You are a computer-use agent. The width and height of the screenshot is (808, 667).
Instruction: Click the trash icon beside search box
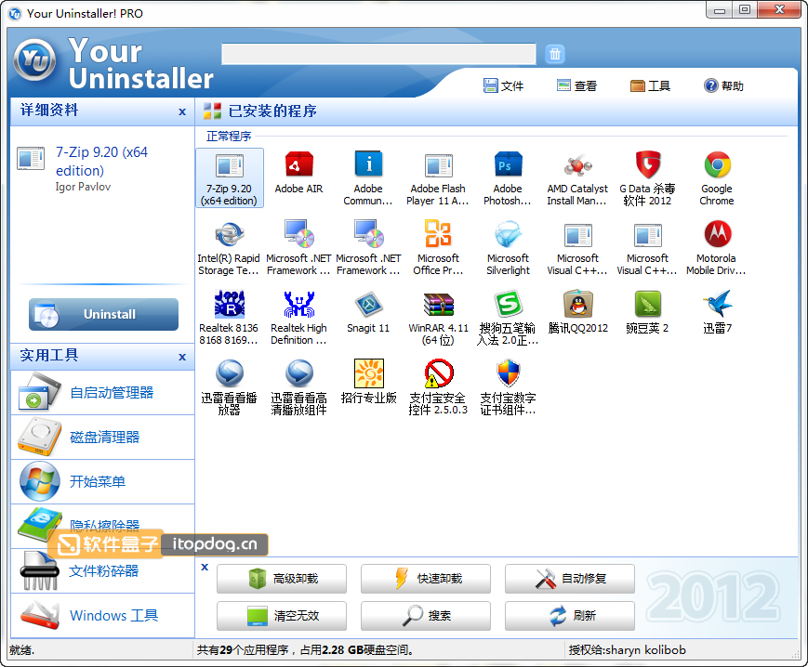[x=555, y=54]
